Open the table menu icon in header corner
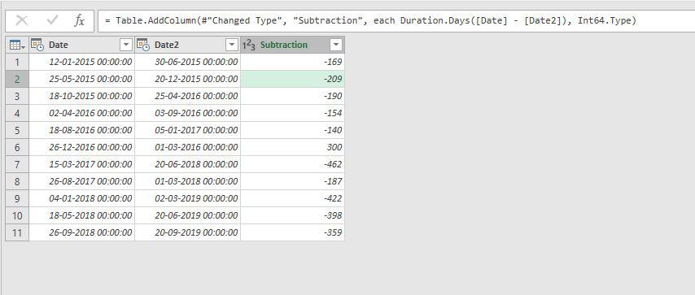 point(17,45)
